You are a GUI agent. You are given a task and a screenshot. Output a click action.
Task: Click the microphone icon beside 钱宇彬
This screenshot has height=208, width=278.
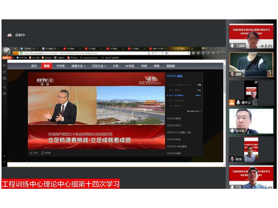pos(232,131)
